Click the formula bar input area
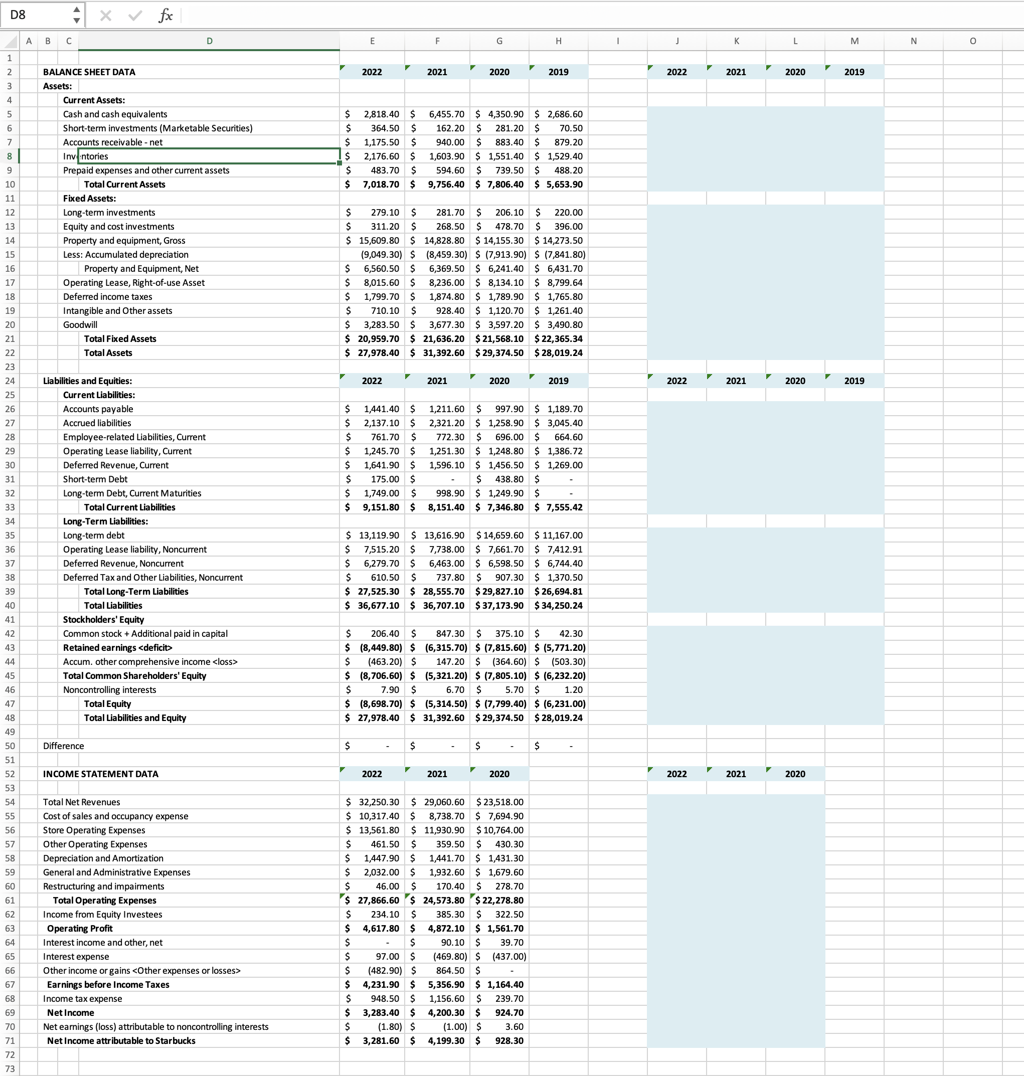This screenshot has height=1076, width=1024. click(x=382, y=15)
